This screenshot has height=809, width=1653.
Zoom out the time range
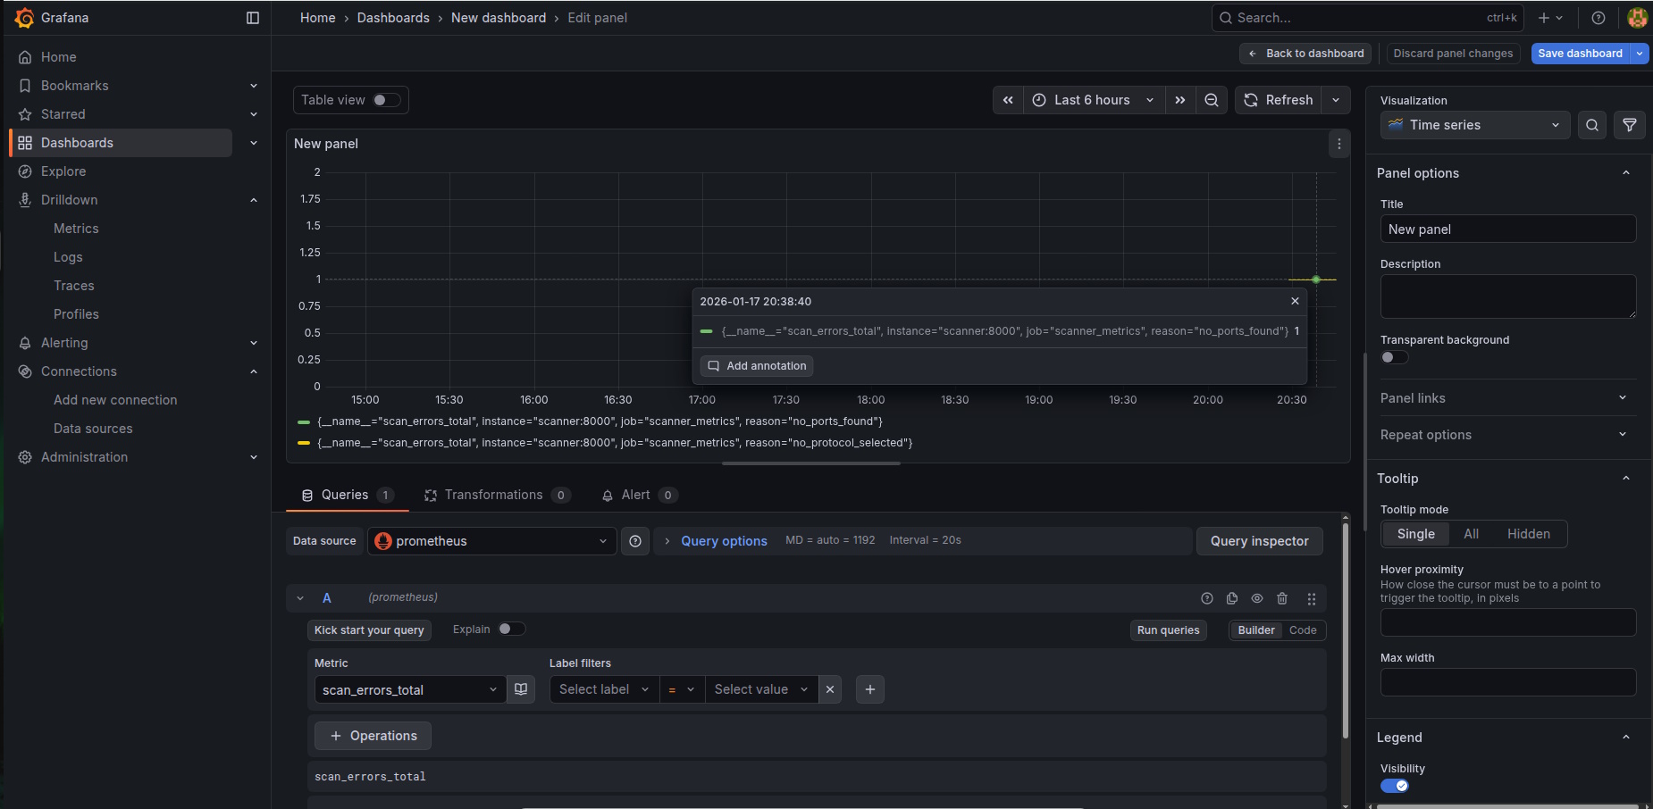pos(1212,100)
